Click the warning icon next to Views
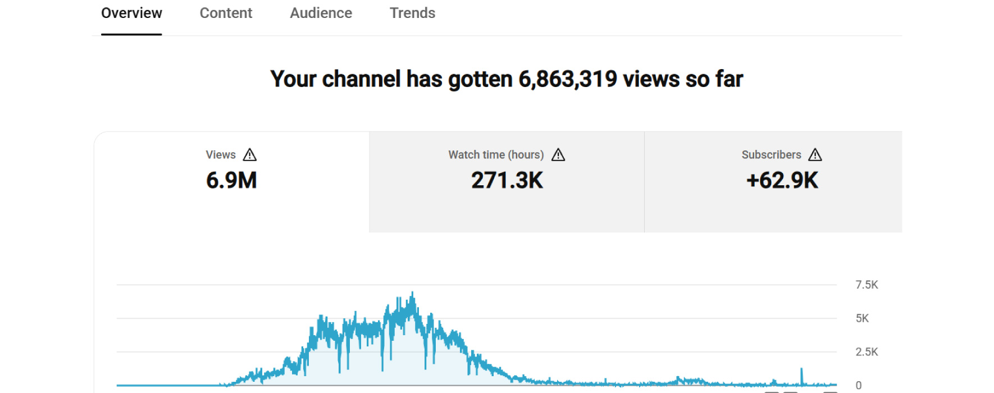 250,155
